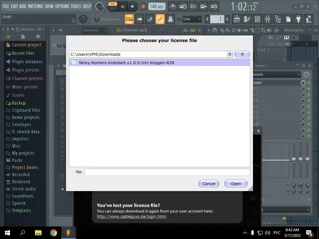
Task: Open the cableguys.de login link
Action: coord(131,217)
